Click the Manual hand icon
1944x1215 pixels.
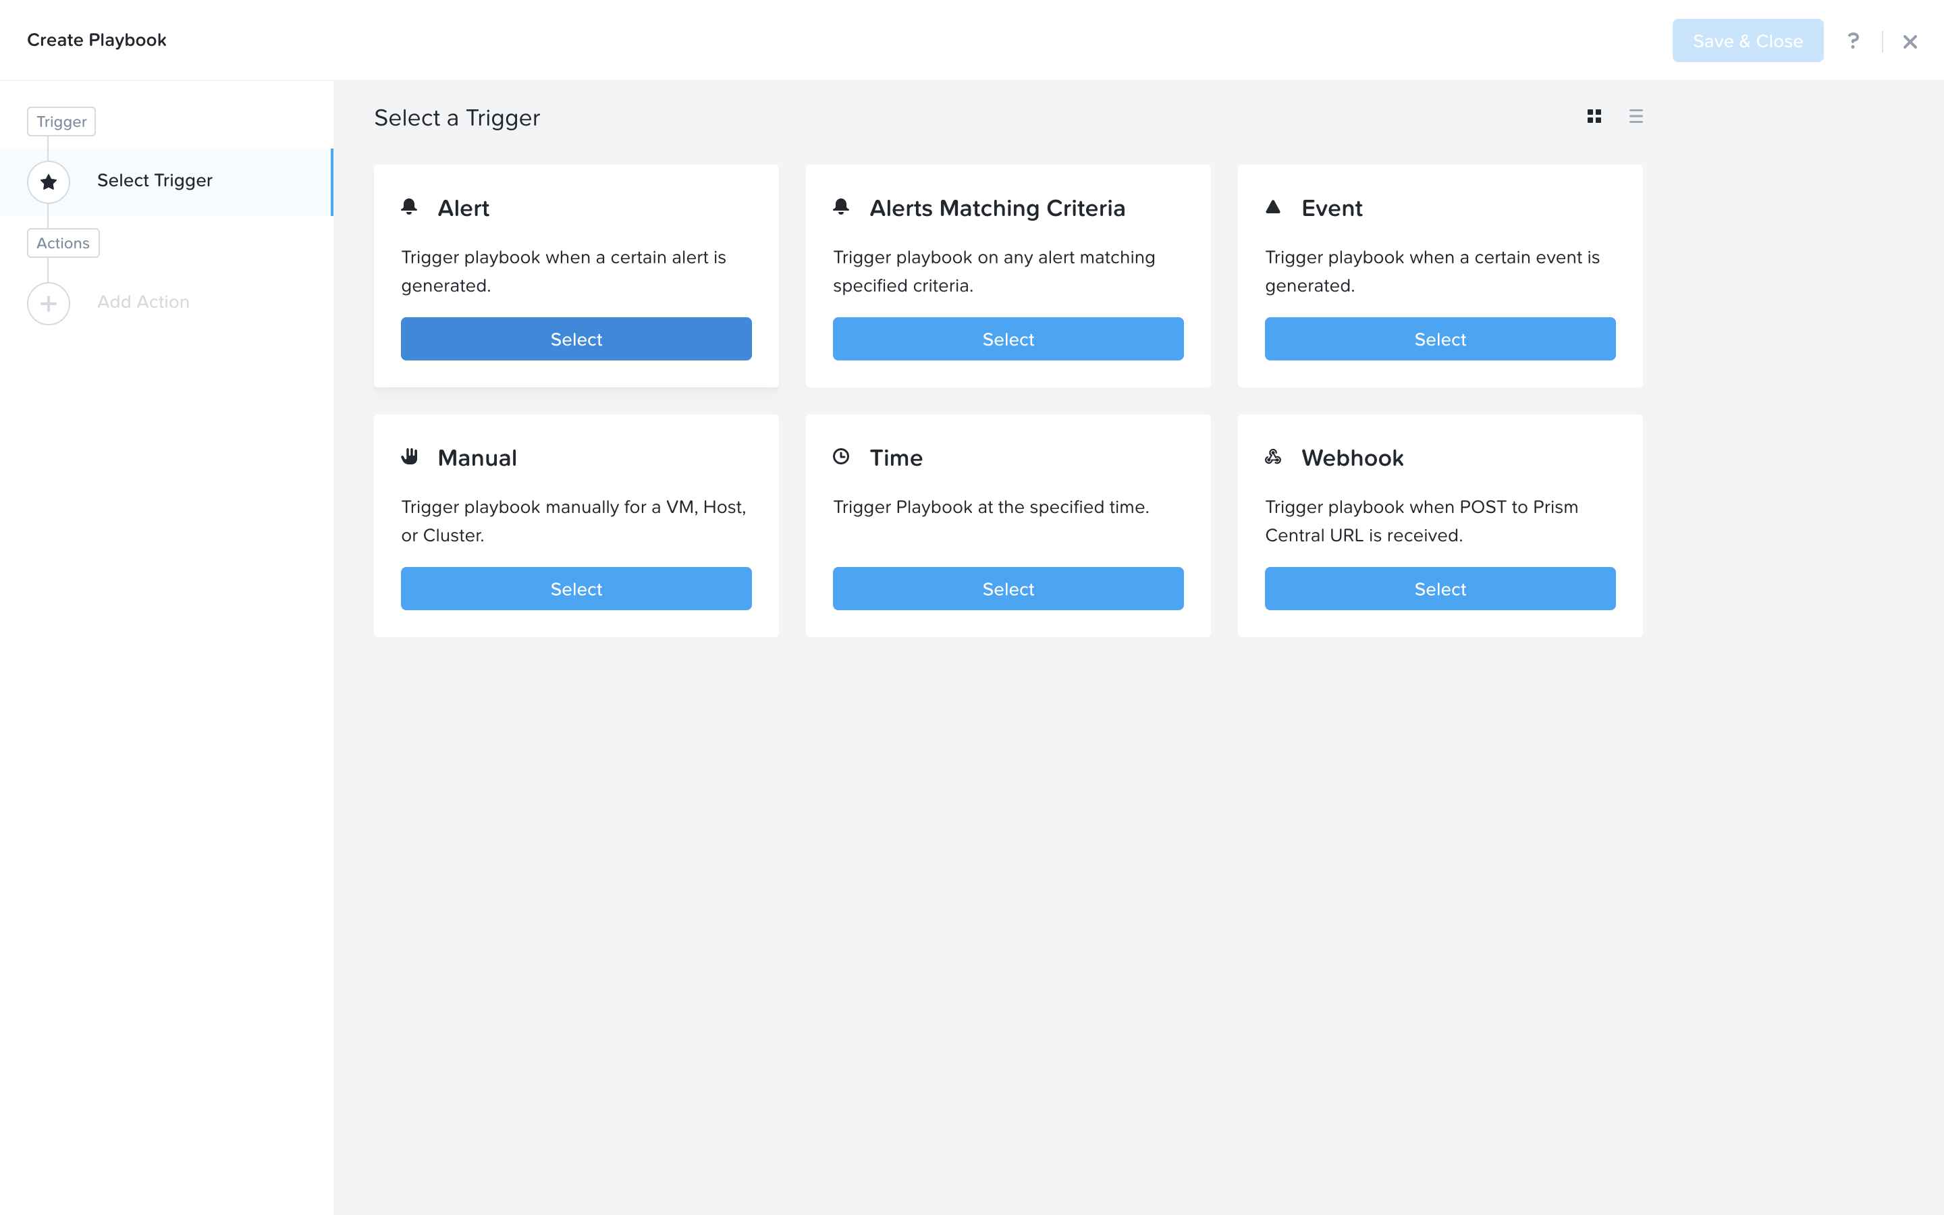410,456
